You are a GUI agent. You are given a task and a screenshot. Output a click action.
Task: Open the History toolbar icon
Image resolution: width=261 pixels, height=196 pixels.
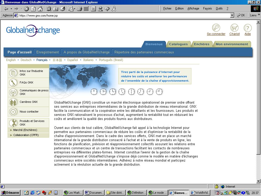coord(63,9)
